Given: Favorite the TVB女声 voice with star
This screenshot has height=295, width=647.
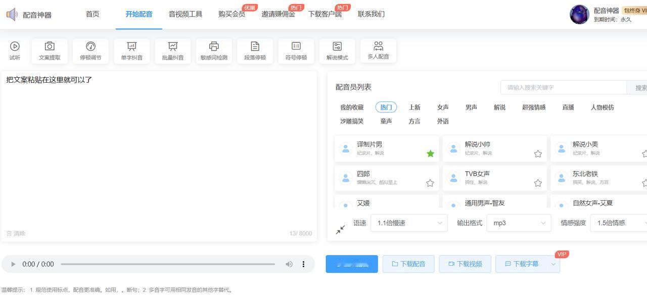Looking at the screenshot, I should pyautogui.click(x=538, y=183).
